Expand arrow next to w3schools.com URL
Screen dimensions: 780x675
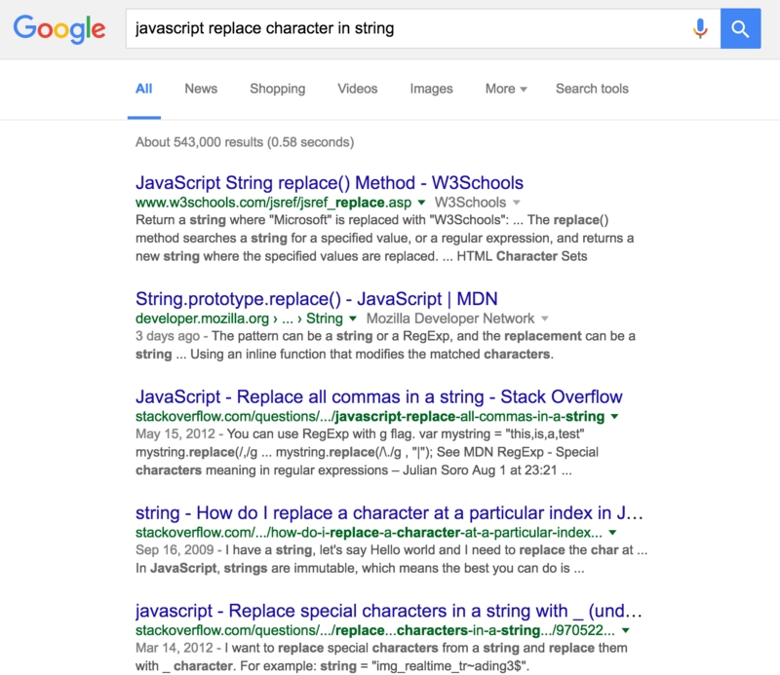pyautogui.click(x=422, y=203)
